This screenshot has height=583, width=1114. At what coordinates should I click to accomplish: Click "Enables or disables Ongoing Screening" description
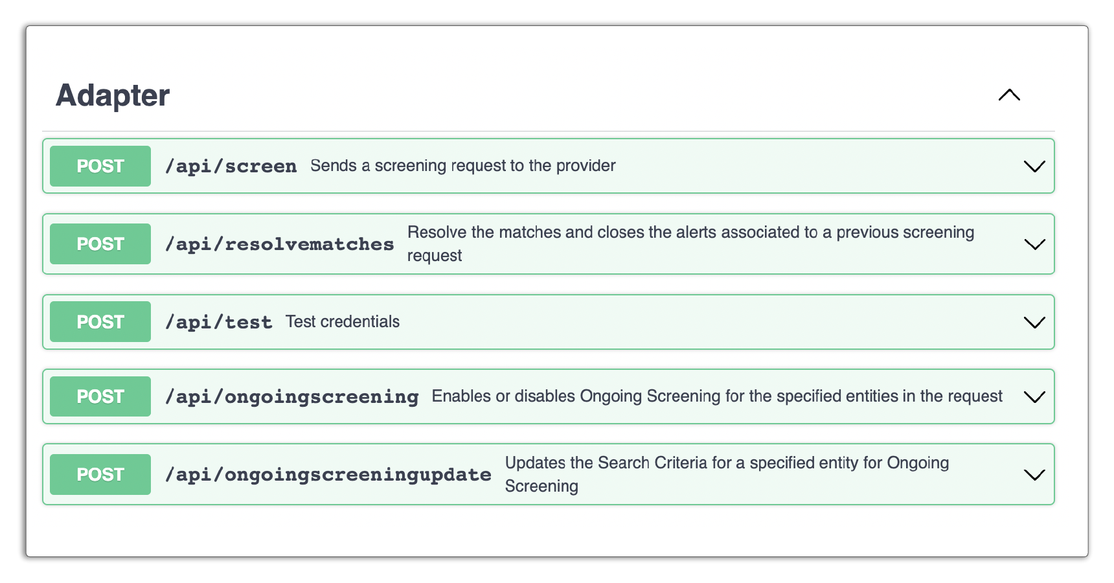[x=716, y=396]
